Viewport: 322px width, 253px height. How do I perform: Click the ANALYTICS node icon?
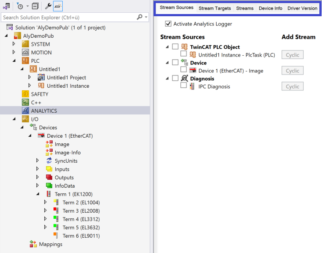click(x=25, y=111)
